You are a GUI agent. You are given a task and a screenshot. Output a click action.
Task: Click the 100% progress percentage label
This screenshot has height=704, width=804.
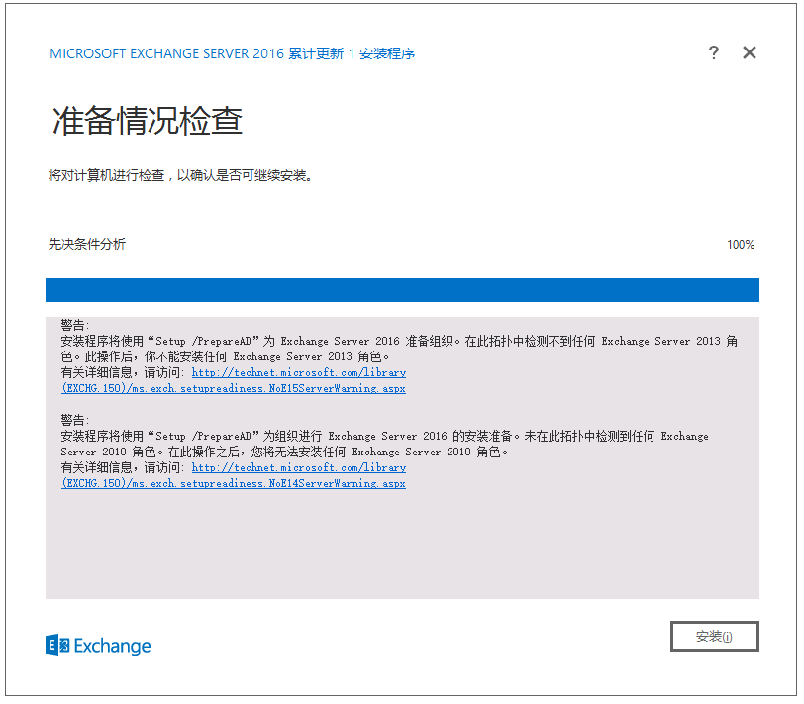tap(740, 245)
